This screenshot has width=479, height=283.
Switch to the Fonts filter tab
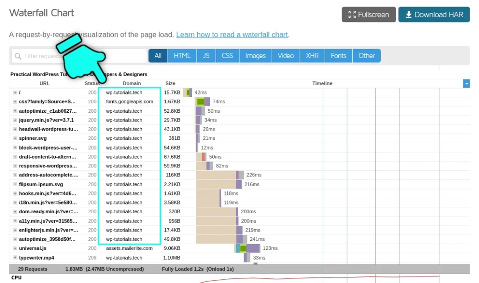pyautogui.click(x=338, y=55)
